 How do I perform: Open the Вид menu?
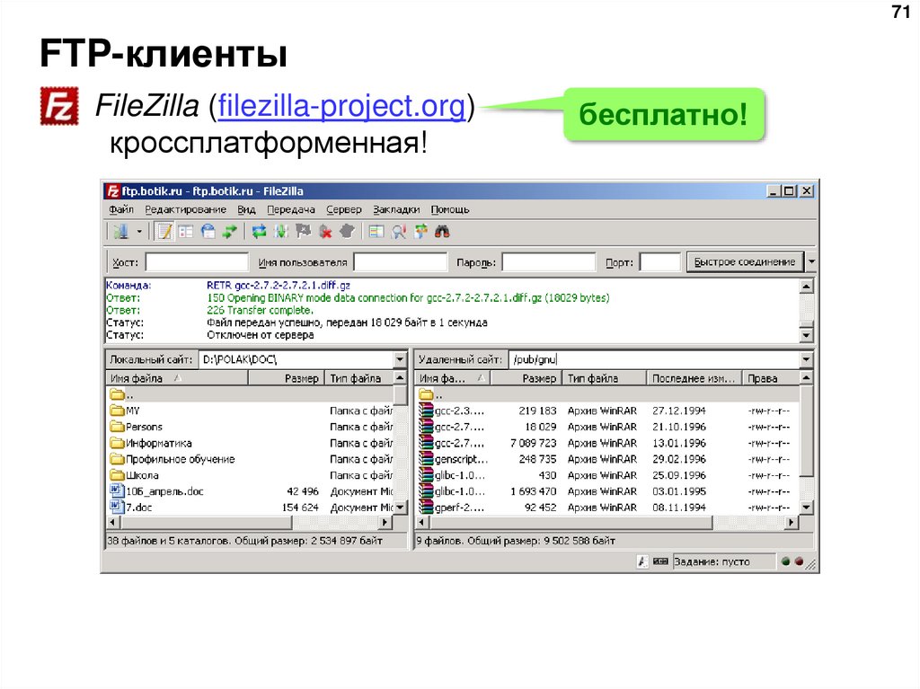(x=246, y=209)
